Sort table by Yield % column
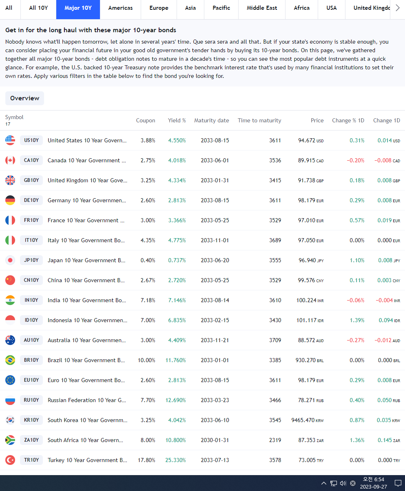Screen dimensions: 405x491 [x=177, y=120]
